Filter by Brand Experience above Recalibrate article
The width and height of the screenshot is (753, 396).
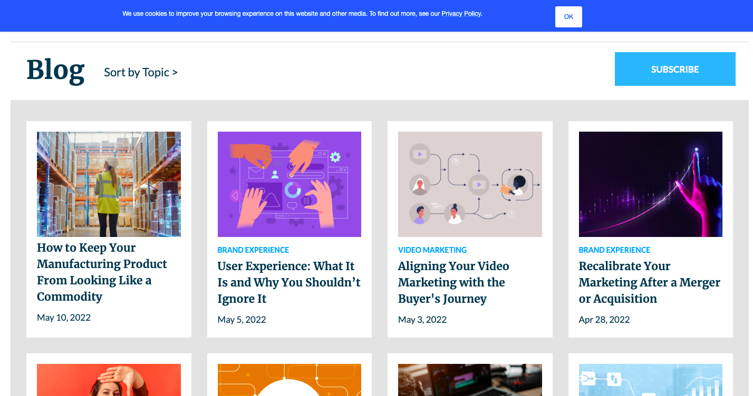point(615,250)
